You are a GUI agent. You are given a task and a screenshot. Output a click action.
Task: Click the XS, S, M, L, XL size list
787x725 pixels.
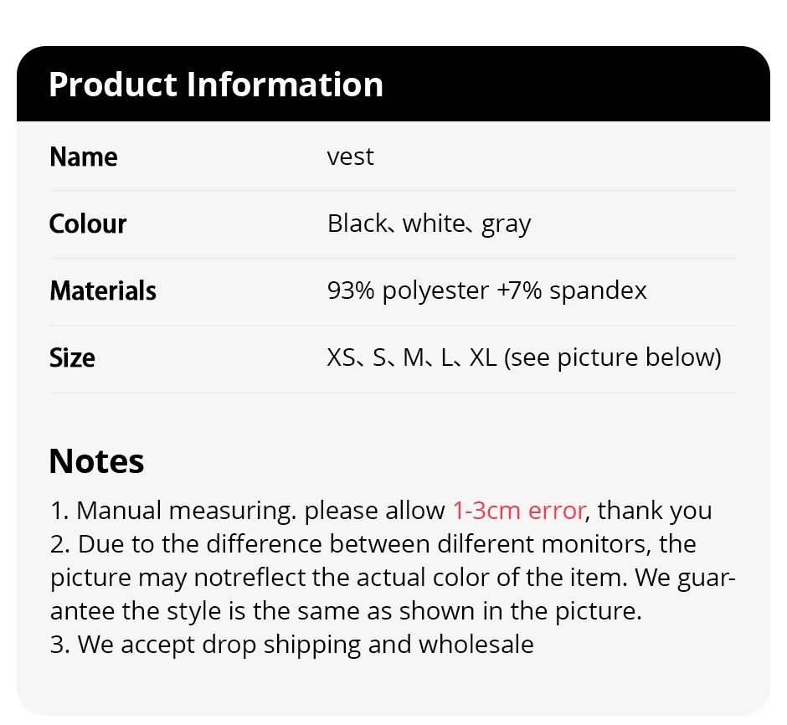pos(412,358)
